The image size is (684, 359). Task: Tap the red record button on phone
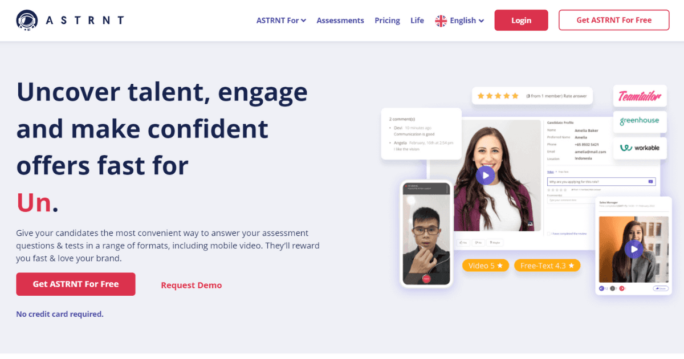pos(426,278)
